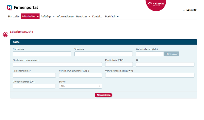Open the Kontakt page
The image size is (204, 120).
click(97, 16)
